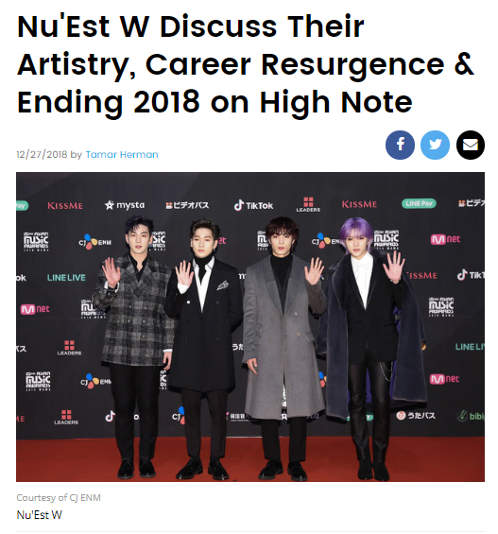
Task: Select the LINE LIVE logo on backdrop
Action: [x=66, y=278]
